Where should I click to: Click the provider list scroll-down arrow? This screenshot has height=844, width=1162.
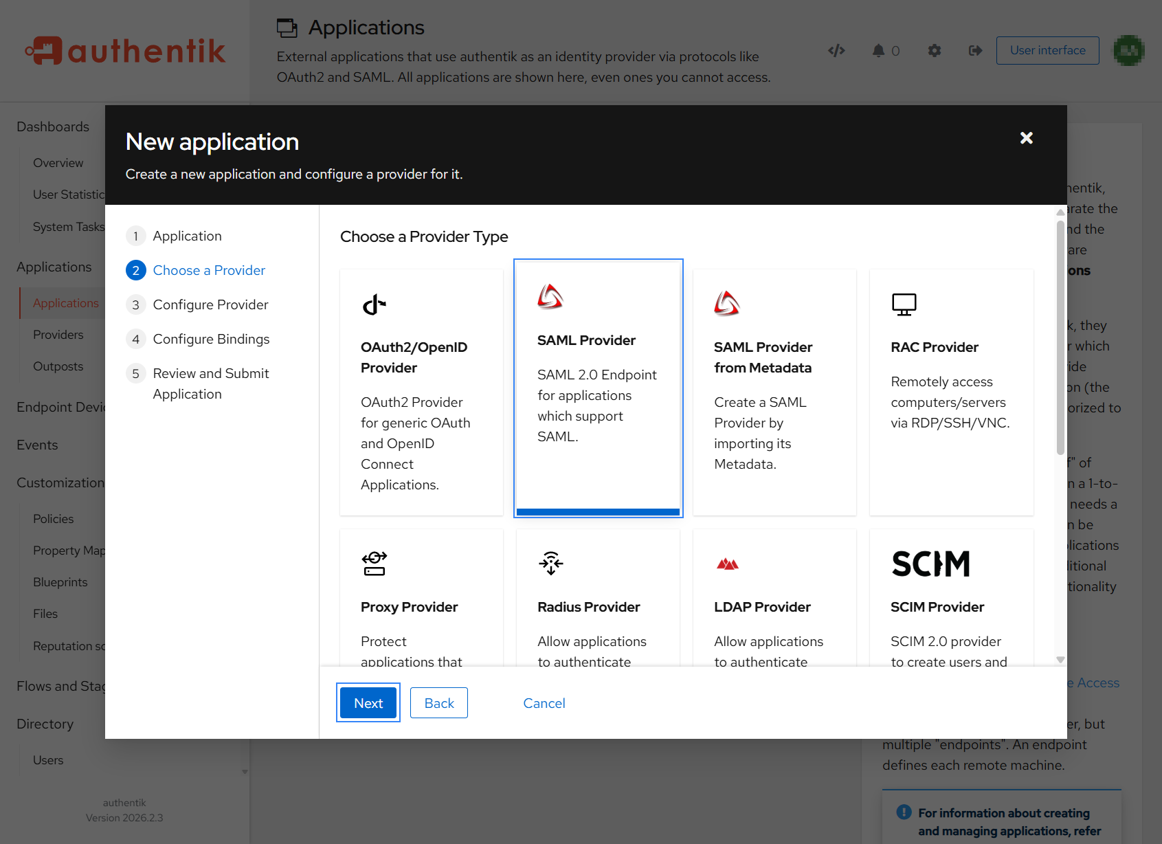click(1060, 660)
